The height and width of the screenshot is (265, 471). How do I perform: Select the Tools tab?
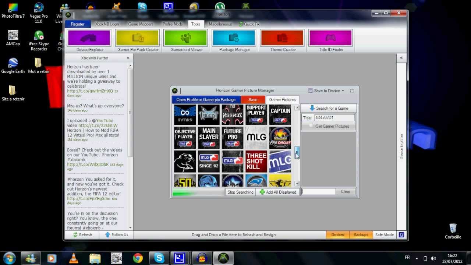click(x=196, y=24)
